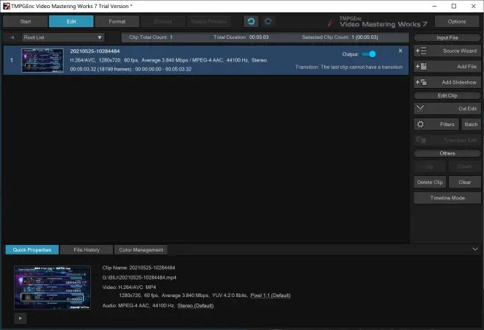
Task: Open the Quick Properties tab
Action: click(x=32, y=250)
